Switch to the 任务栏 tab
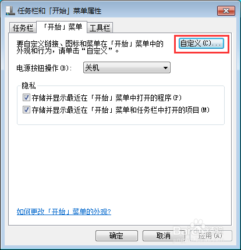The image size is (241, 250). click(23, 28)
